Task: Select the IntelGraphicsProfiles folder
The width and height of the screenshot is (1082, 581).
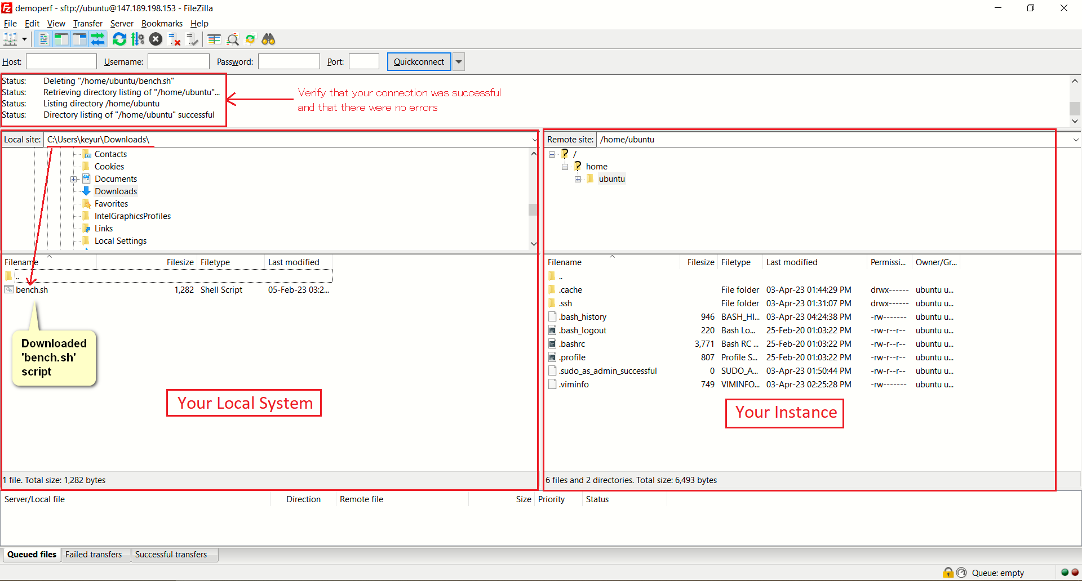Action: tap(132, 216)
